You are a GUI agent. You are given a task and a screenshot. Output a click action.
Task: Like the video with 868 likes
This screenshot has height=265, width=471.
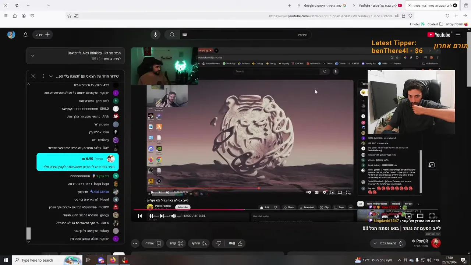tap(236, 243)
